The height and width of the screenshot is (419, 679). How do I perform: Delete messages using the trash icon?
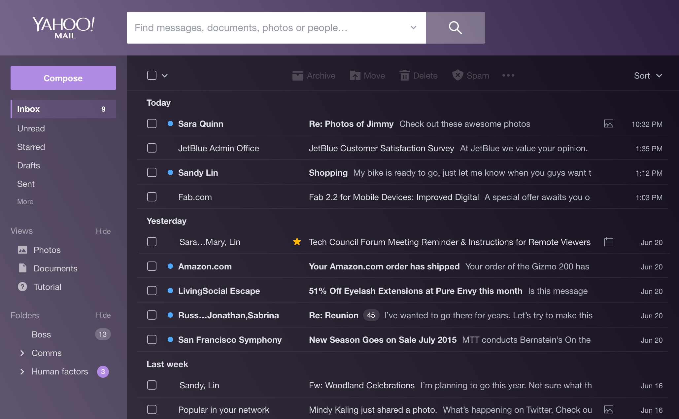coord(404,75)
